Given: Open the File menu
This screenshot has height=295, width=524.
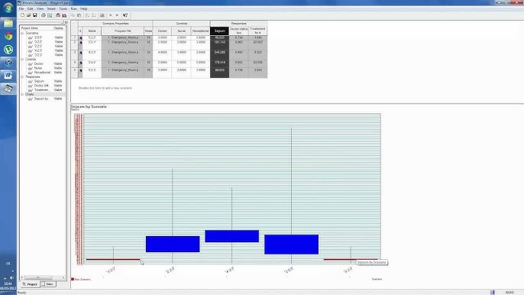Looking at the screenshot, I should point(21,8).
